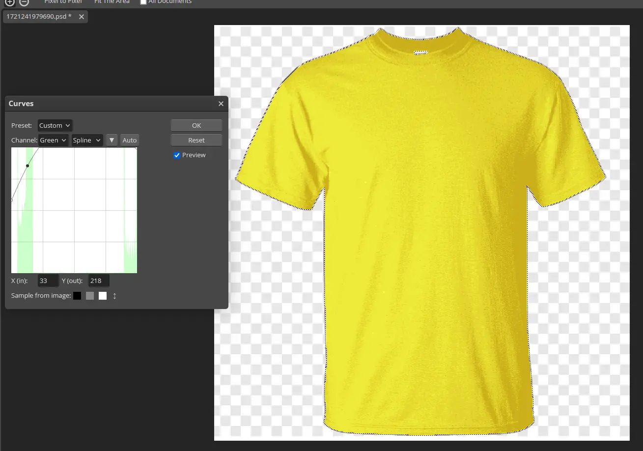Image resolution: width=643 pixels, height=451 pixels.
Task: Select the gray point sampler swatch
Action: pyautogui.click(x=90, y=296)
